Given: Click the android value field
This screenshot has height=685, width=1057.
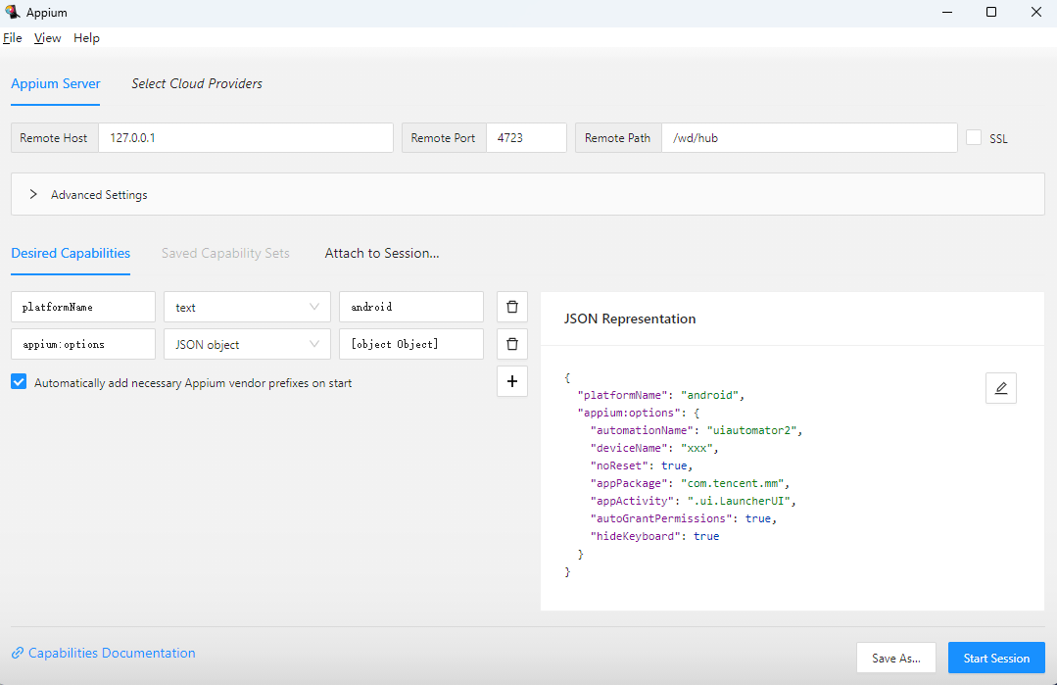Looking at the screenshot, I should click(x=411, y=307).
